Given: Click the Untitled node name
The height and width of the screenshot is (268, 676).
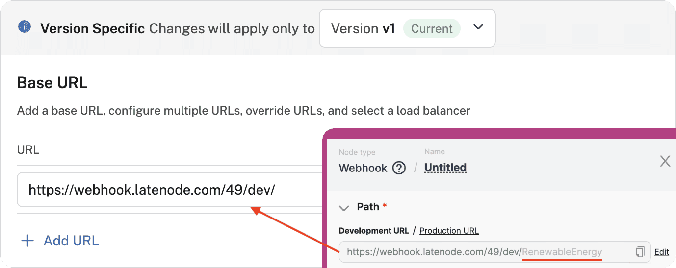Looking at the screenshot, I should coord(445,168).
